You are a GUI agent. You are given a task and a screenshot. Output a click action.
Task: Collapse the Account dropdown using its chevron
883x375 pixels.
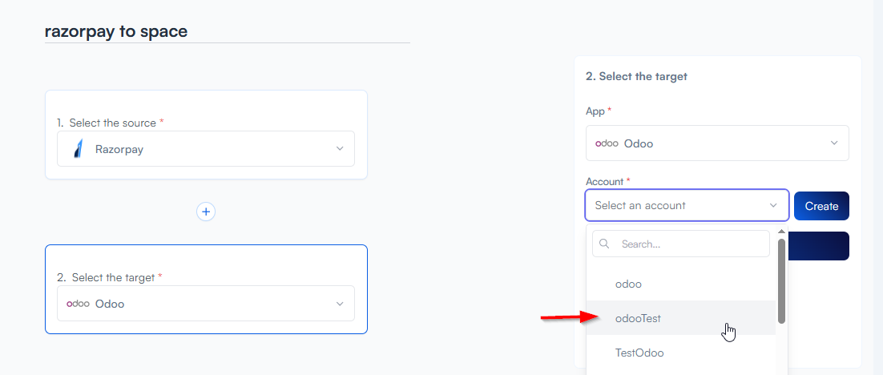(773, 205)
